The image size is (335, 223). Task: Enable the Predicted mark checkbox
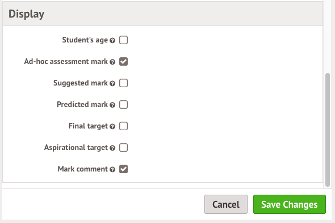coord(123,105)
